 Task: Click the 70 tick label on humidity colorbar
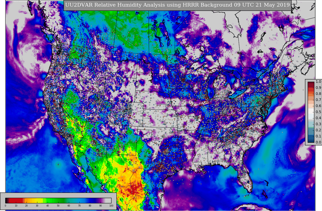(x=79, y=206)
